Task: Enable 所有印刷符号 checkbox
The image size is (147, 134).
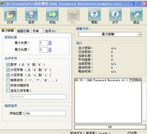Action: [8, 85]
